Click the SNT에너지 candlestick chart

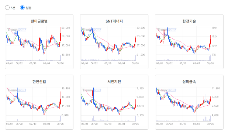(108, 41)
